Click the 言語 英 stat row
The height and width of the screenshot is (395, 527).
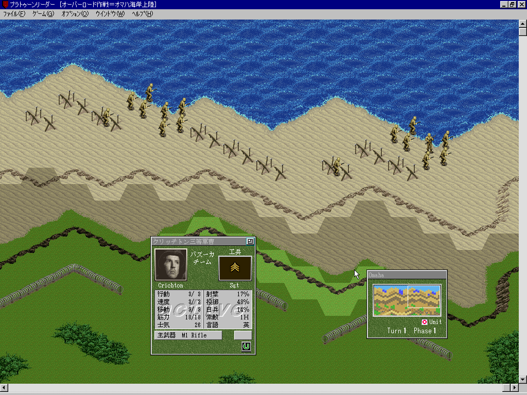click(x=227, y=325)
